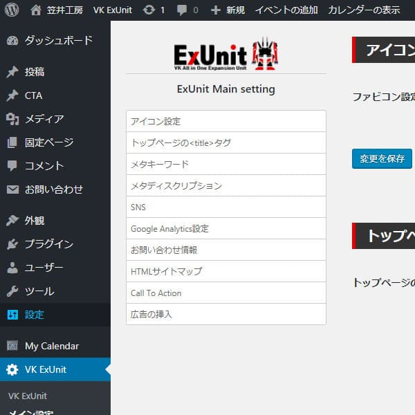Open the 投稿 menu

55,72
